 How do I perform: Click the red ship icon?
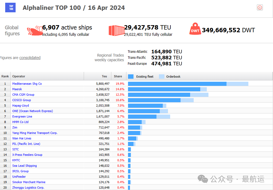(35, 31)
